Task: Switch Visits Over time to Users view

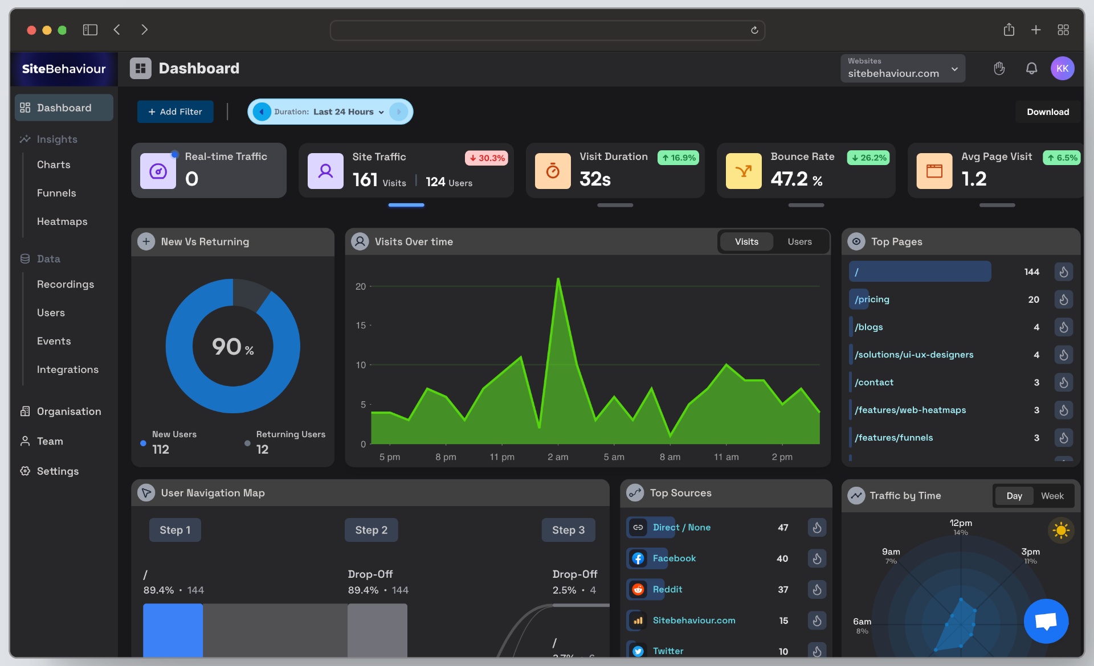Action: coord(799,241)
